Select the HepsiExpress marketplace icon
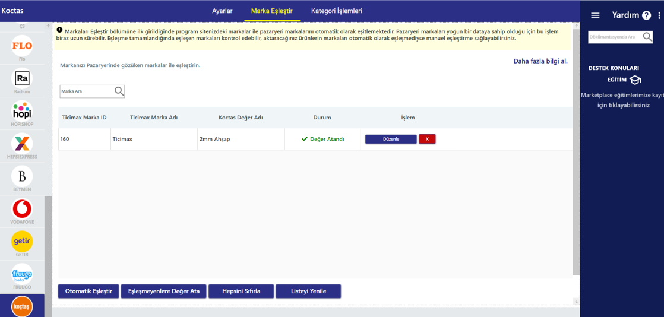Screen dimensions: 664x317 click(22, 143)
